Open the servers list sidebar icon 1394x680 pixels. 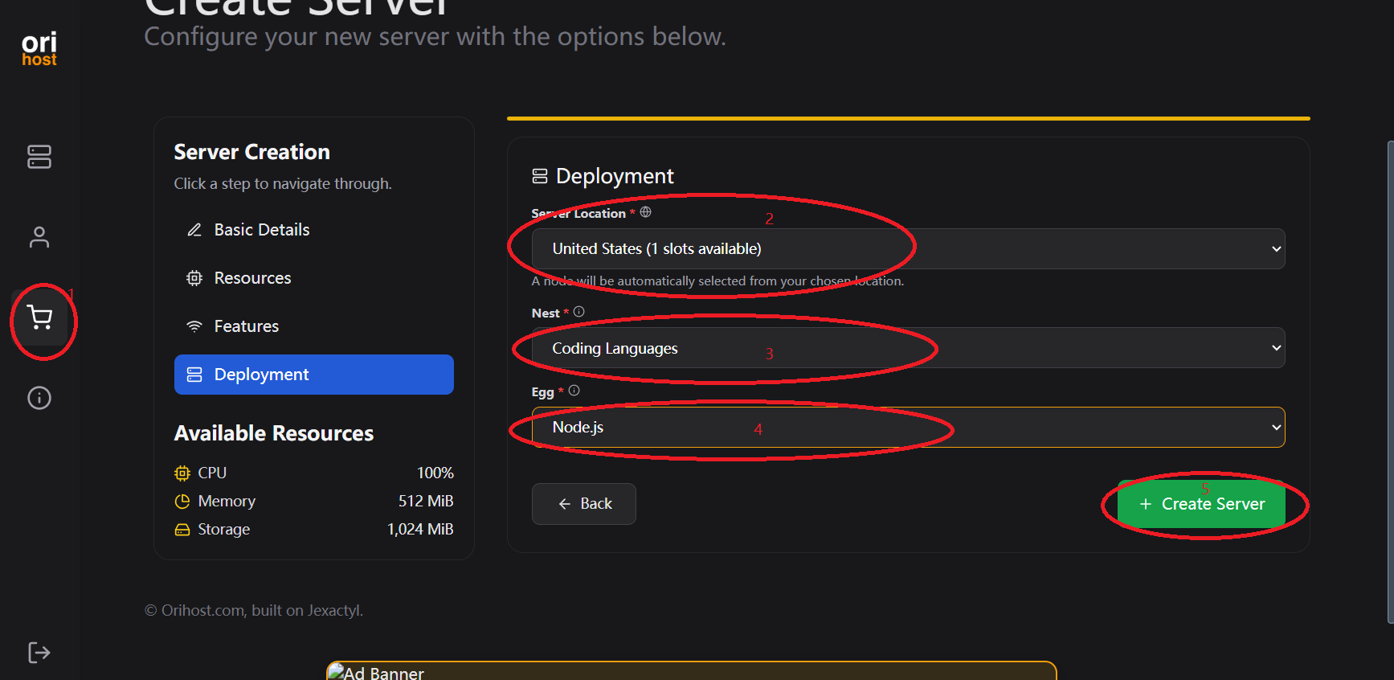click(39, 157)
